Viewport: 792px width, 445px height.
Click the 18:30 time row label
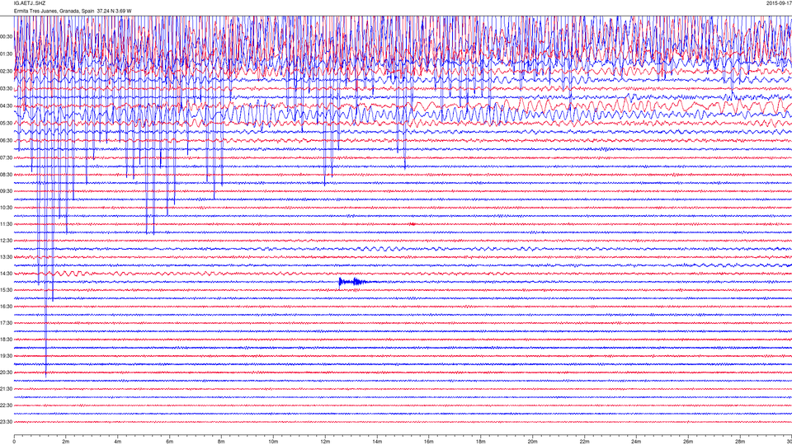pos(6,340)
